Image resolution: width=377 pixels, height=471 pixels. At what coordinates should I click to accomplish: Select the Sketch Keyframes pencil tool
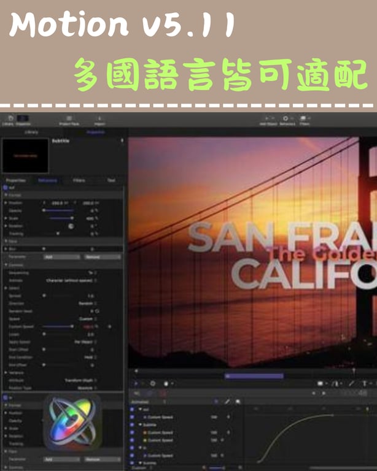click(227, 402)
